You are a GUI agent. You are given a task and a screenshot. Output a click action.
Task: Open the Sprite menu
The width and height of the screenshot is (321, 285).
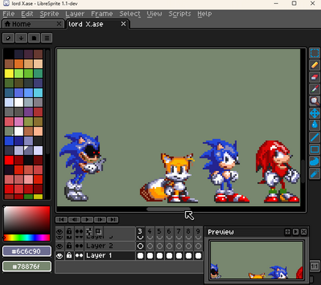pos(49,14)
